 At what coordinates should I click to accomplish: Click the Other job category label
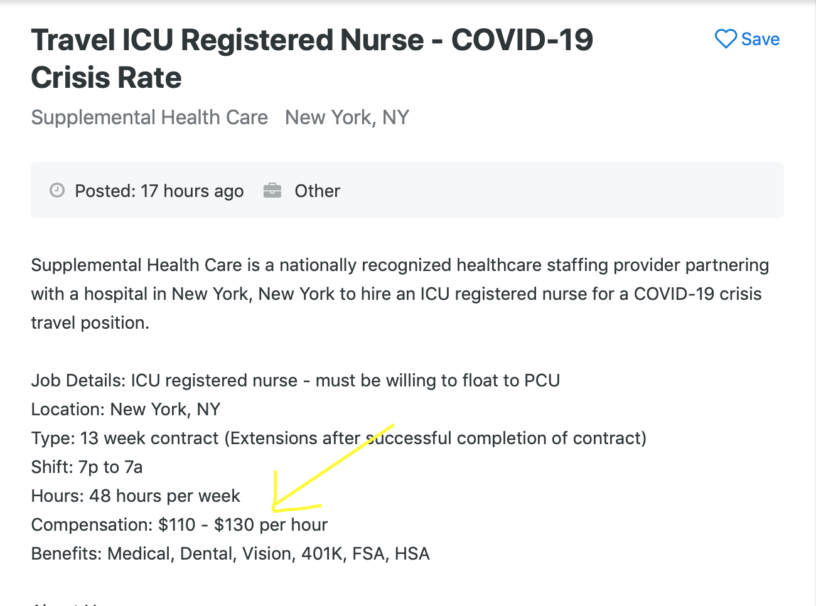318,191
